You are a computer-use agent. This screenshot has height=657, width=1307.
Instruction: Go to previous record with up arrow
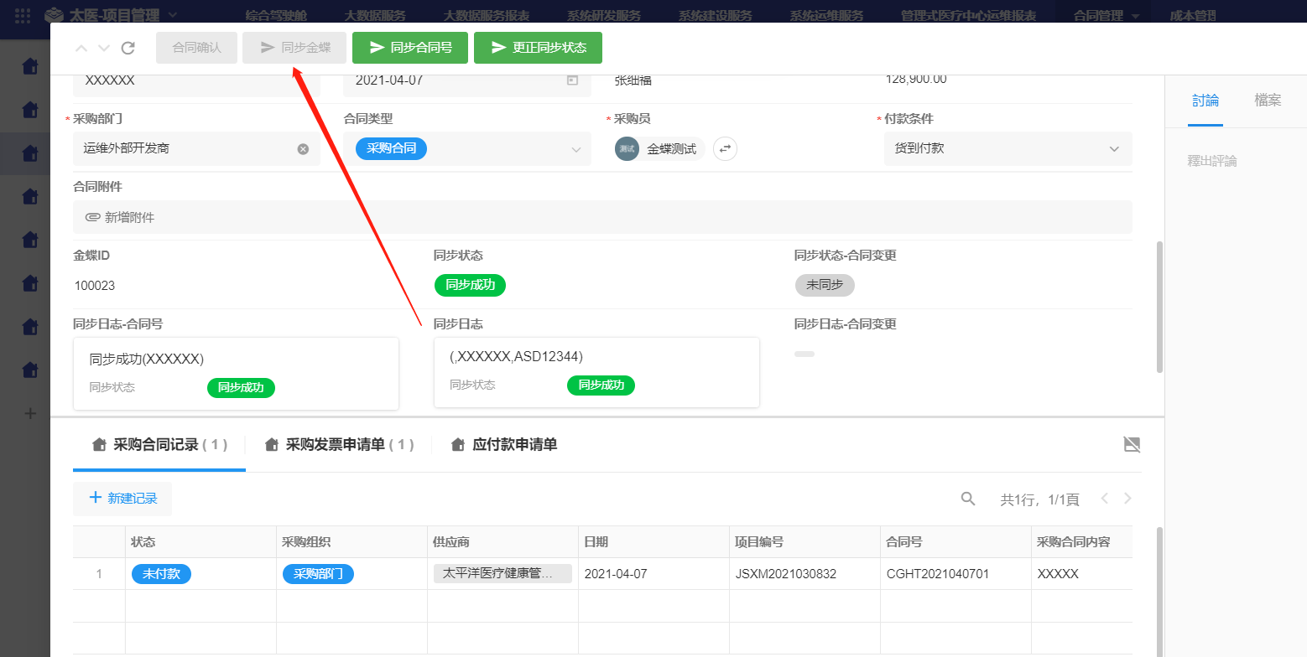[81, 48]
